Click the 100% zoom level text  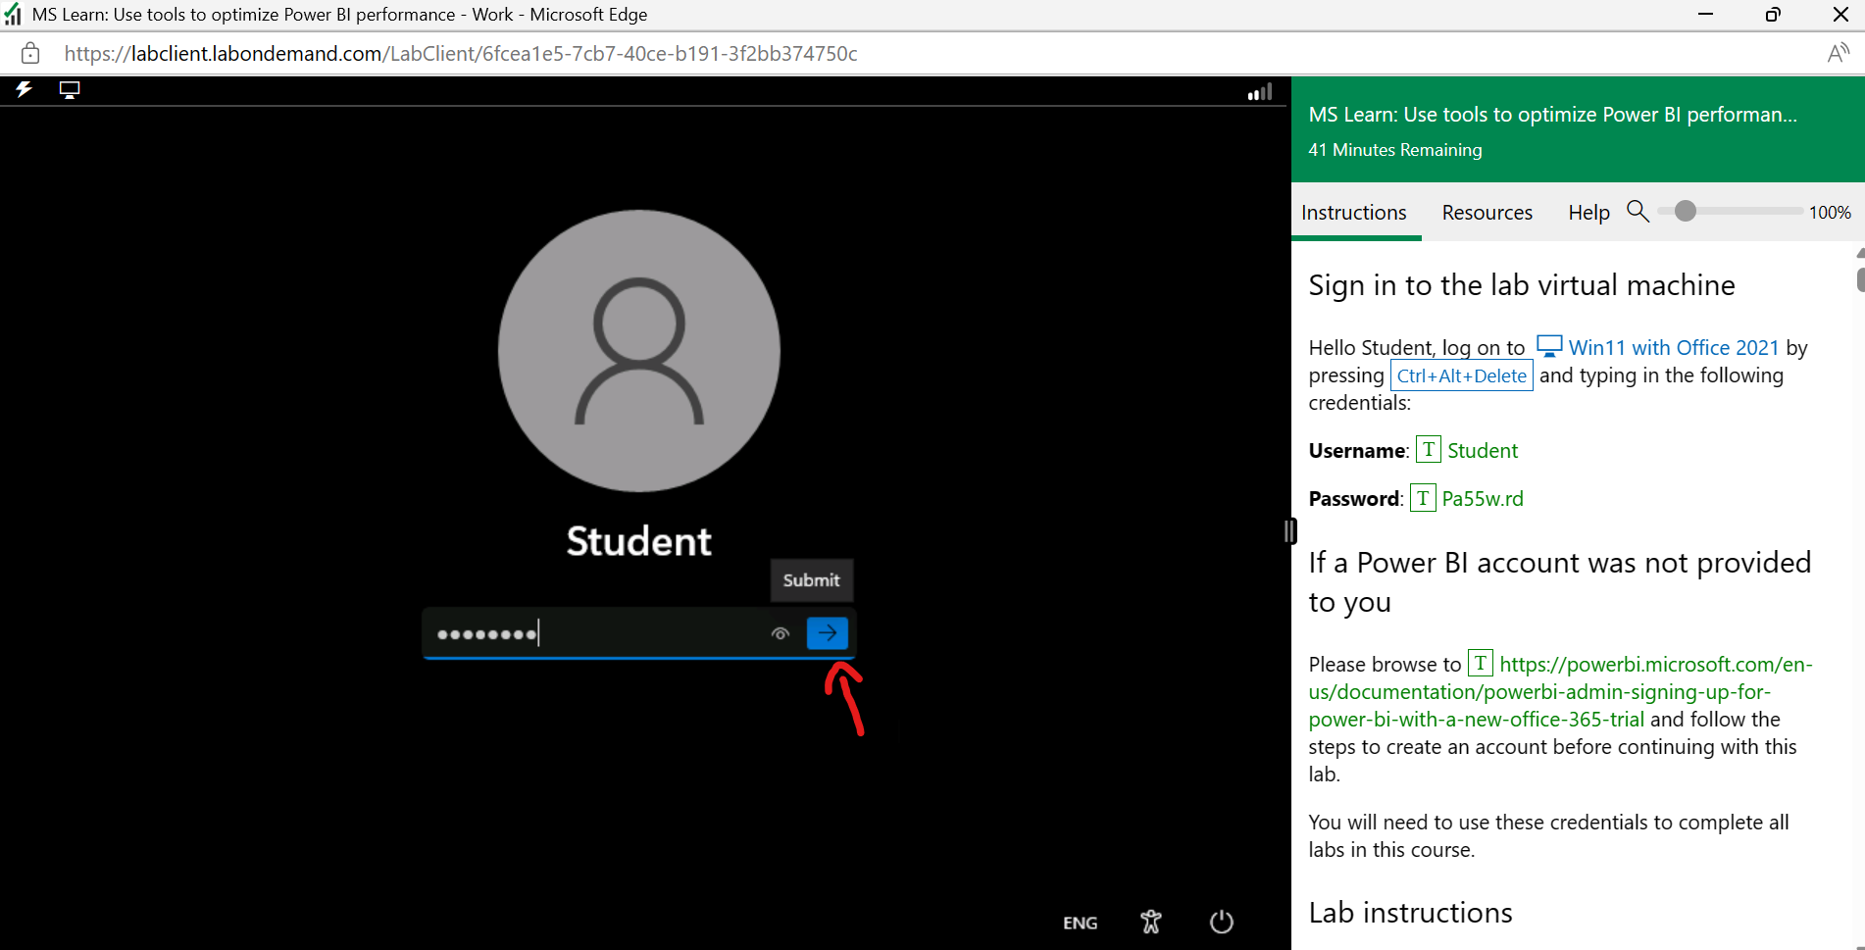coord(1830,212)
